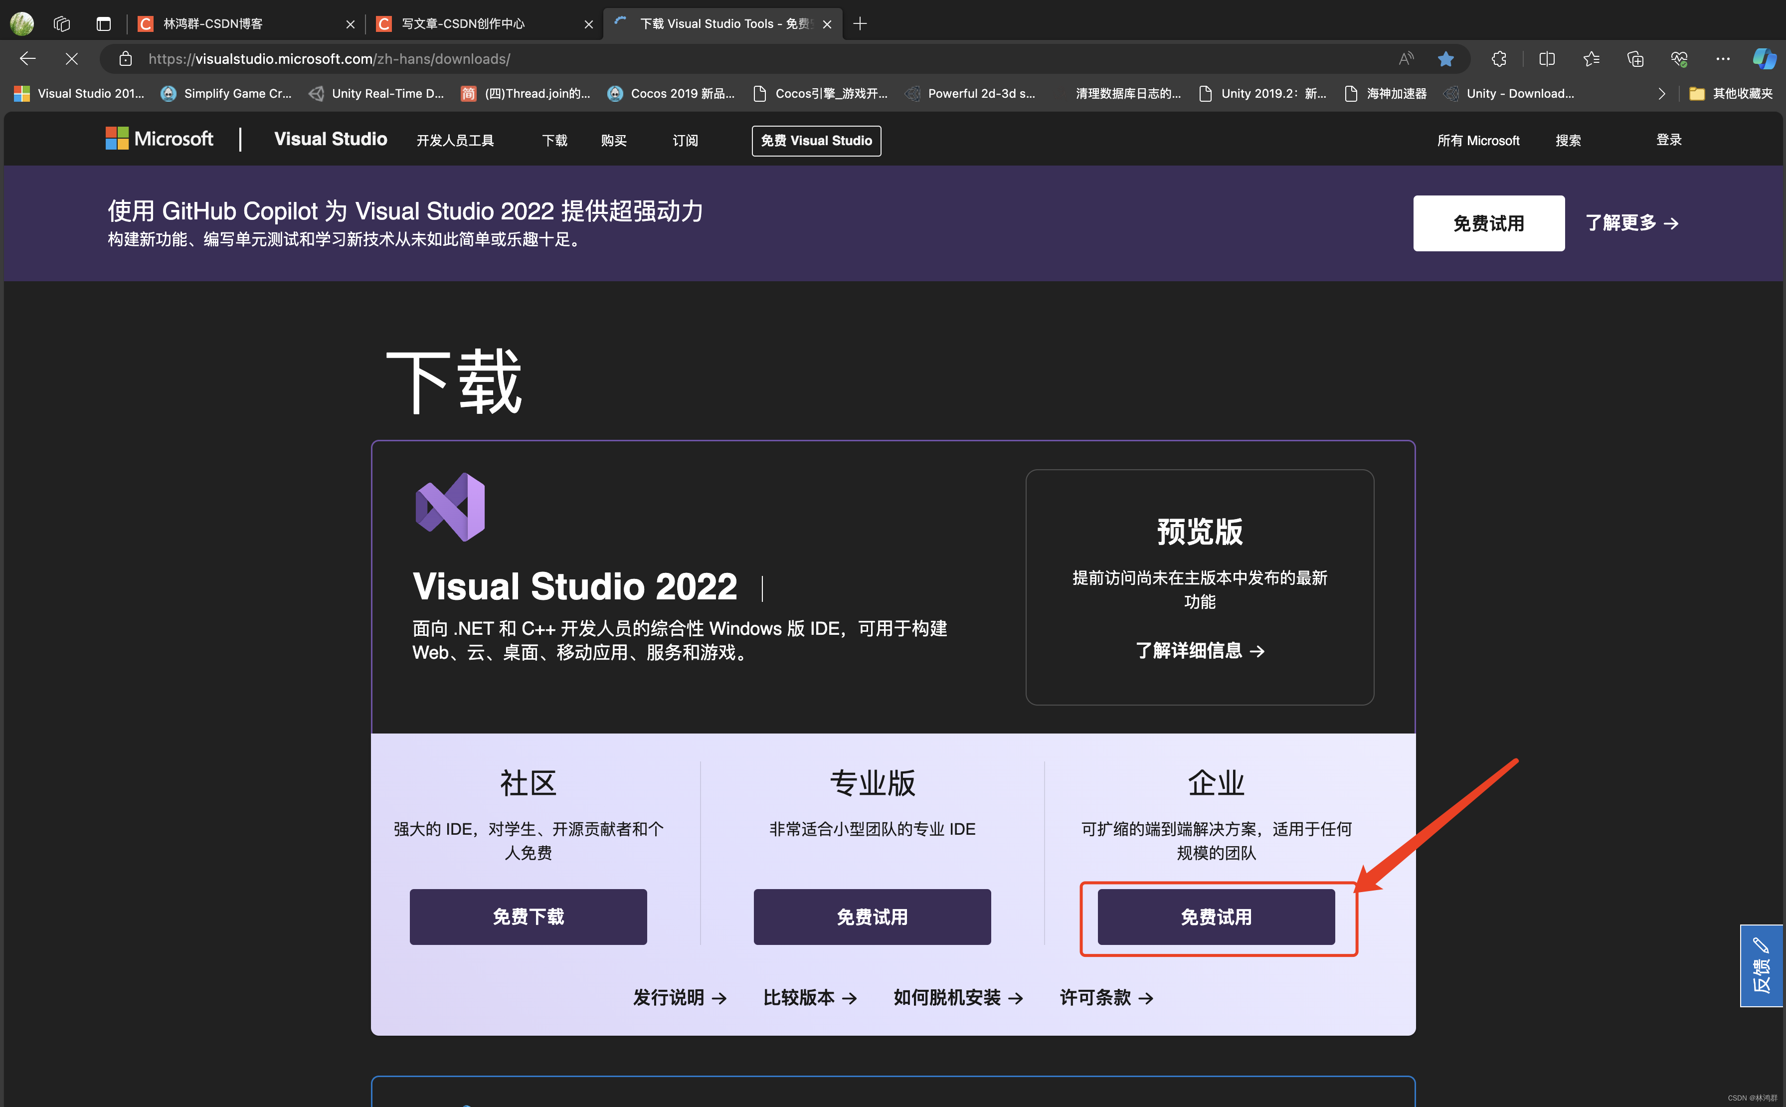Click the page loading stop icon

pyautogui.click(x=71, y=58)
